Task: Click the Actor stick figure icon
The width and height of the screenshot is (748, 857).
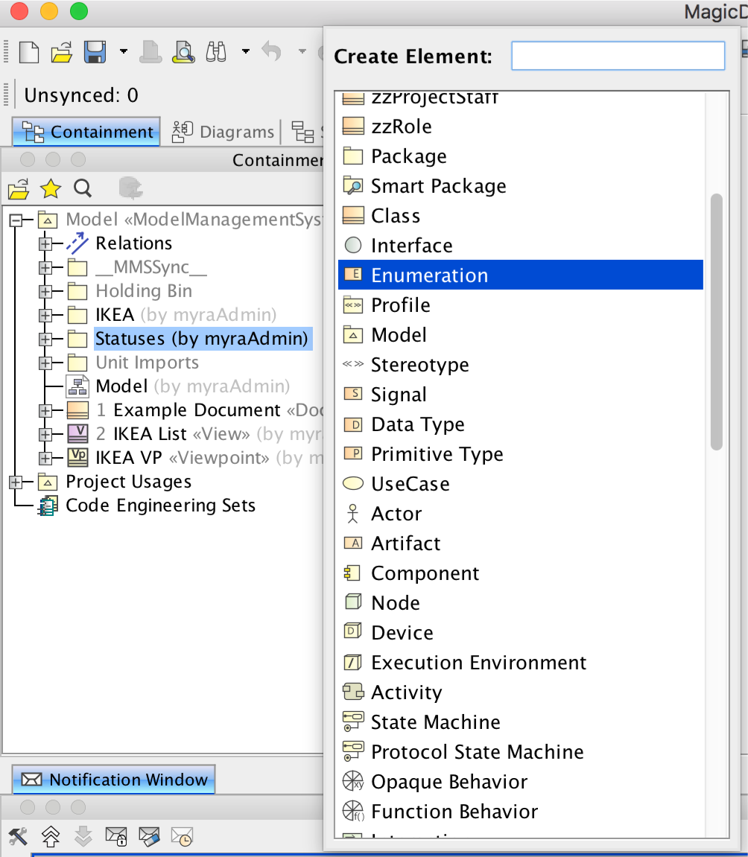Action: [352, 513]
